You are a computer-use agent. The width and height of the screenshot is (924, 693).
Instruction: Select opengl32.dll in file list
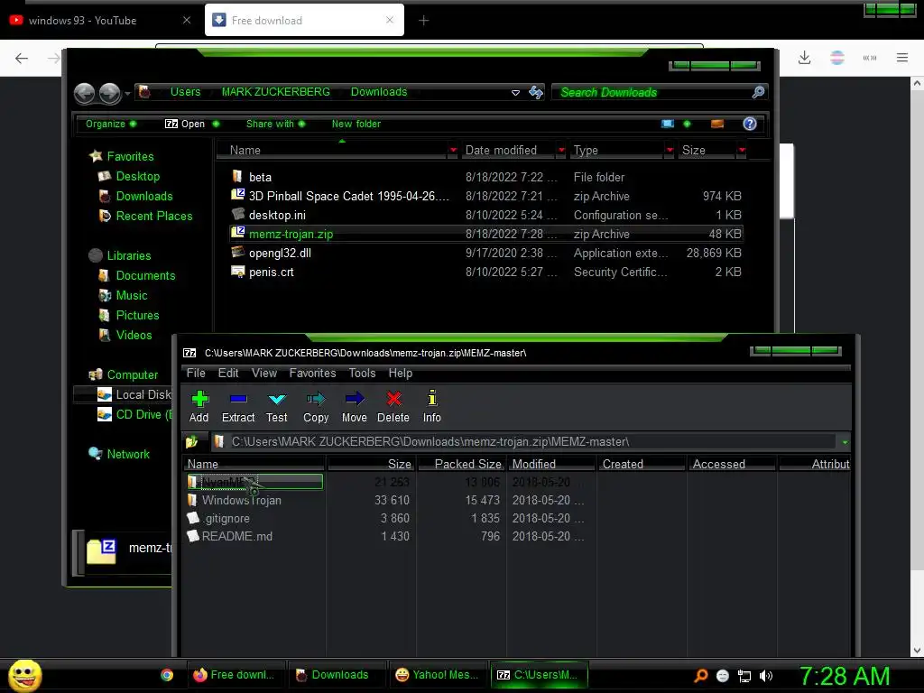click(485, 253)
